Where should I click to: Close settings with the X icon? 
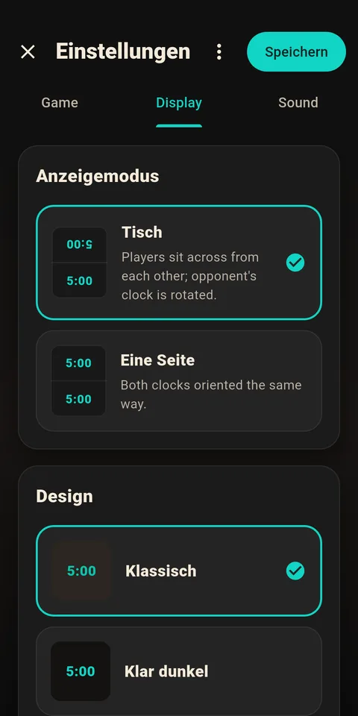coord(28,52)
